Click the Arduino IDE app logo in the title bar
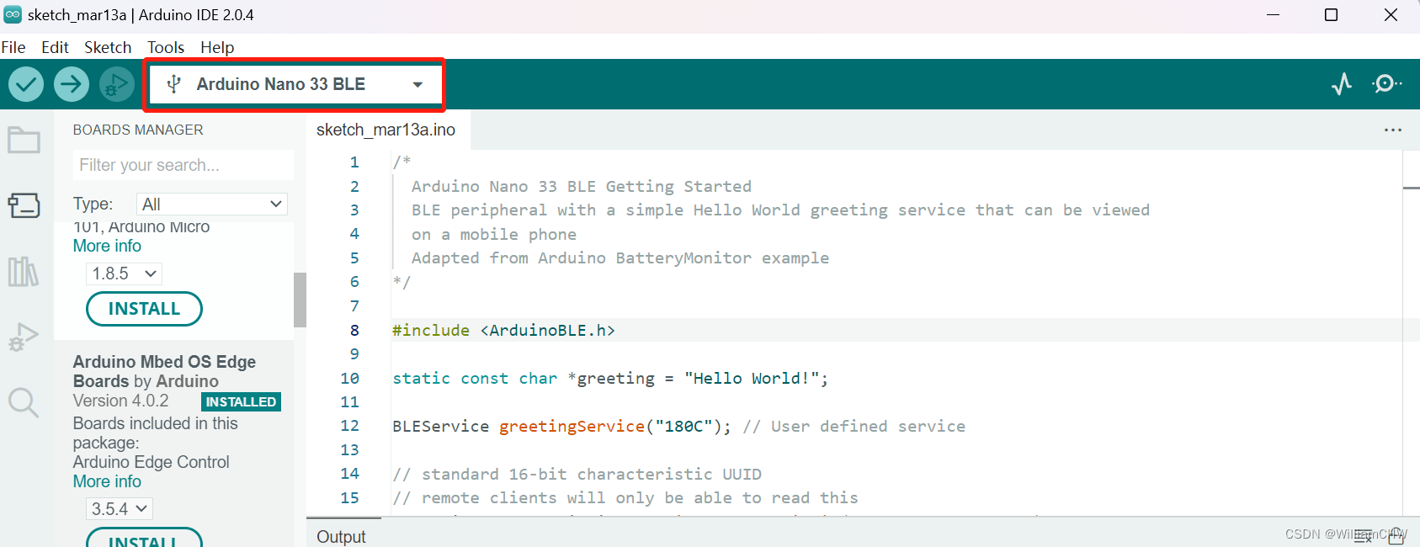Image resolution: width=1420 pixels, height=547 pixels. tap(13, 14)
